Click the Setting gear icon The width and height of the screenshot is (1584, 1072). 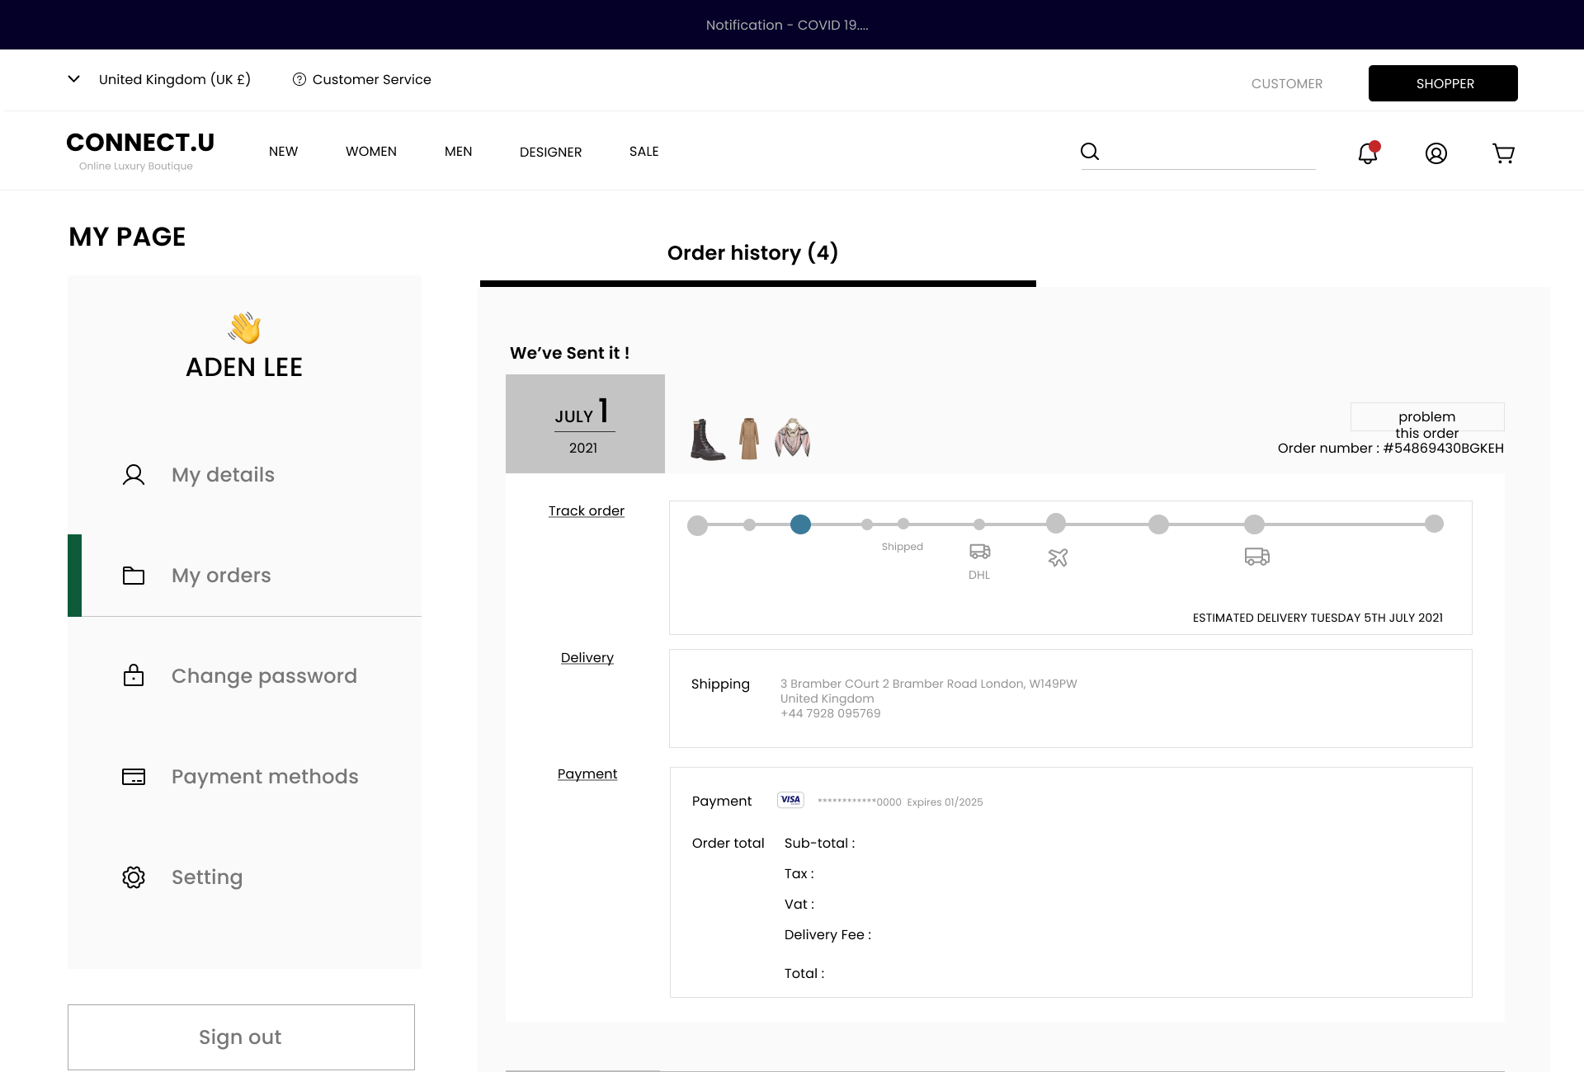[134, 877]
